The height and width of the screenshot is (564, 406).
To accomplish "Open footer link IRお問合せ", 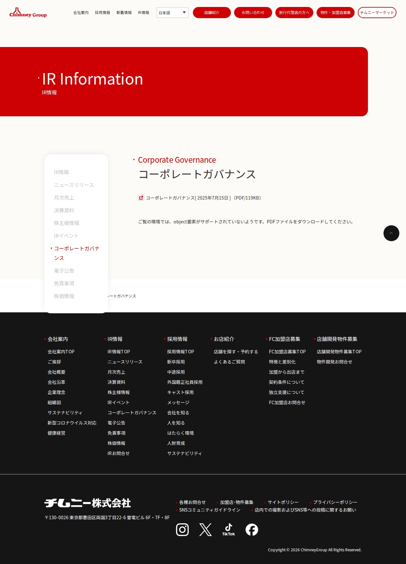I will pos(119,453).
